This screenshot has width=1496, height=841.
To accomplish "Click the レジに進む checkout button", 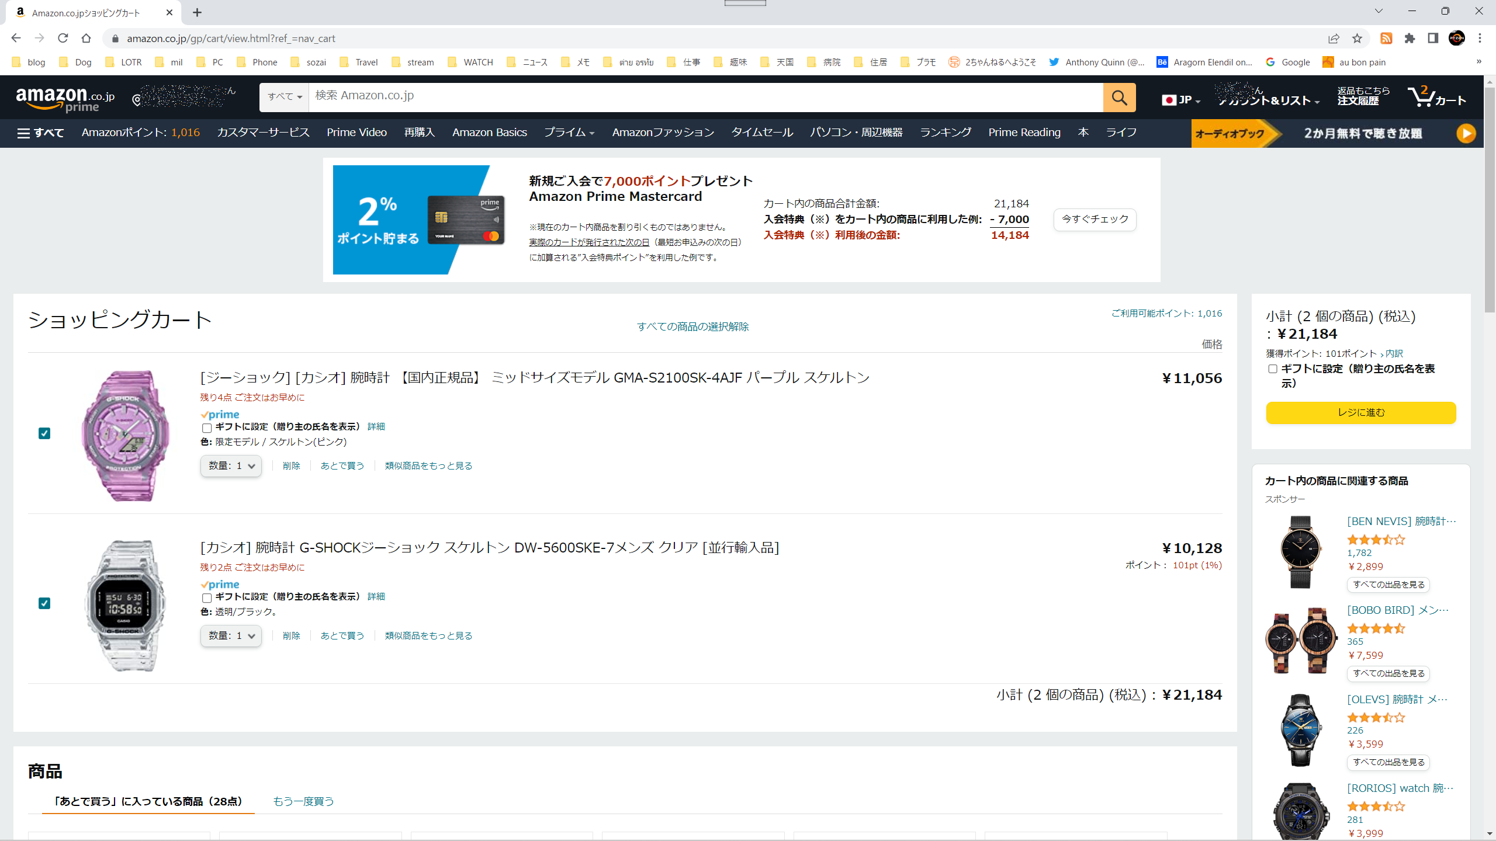I will tap(1361, 412).
